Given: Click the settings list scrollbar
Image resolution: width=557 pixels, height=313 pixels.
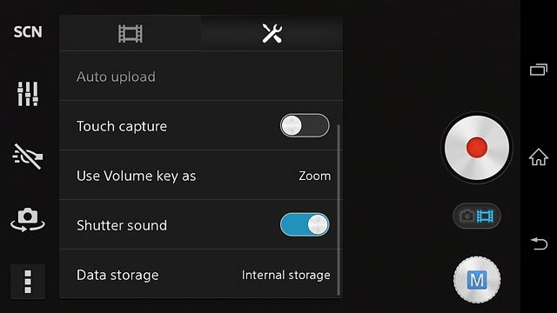Looking at the screenshot, I should [339, 210].
